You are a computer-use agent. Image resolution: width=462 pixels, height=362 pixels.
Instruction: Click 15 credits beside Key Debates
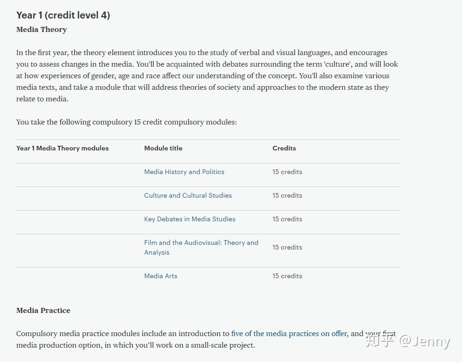pyautogui.click(x=287, y=219)
